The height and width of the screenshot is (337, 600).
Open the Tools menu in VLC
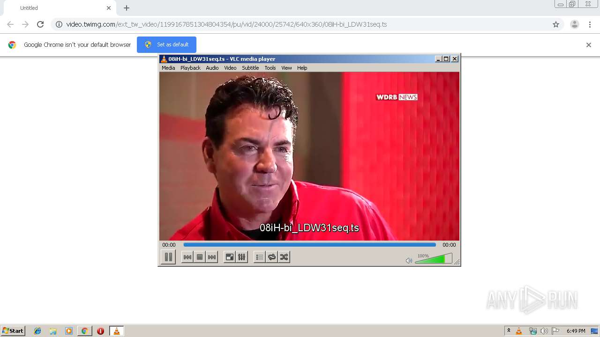[270, 68]
